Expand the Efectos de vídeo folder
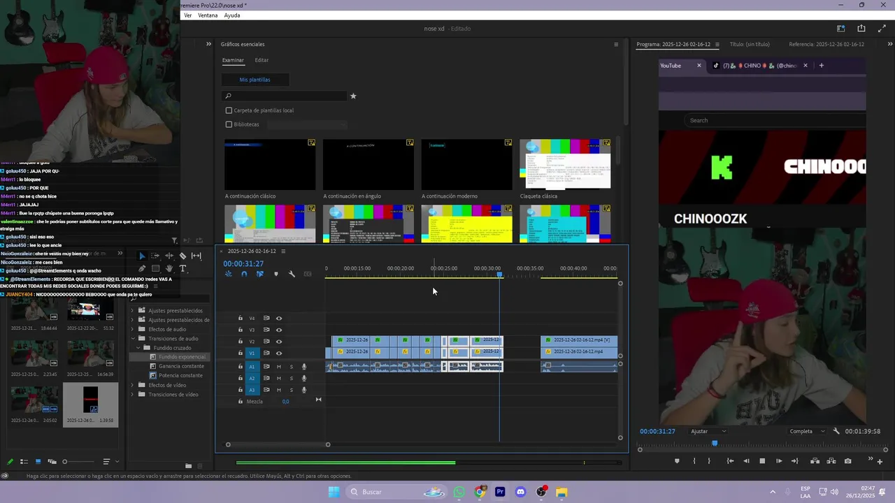 tap(133, 385)
